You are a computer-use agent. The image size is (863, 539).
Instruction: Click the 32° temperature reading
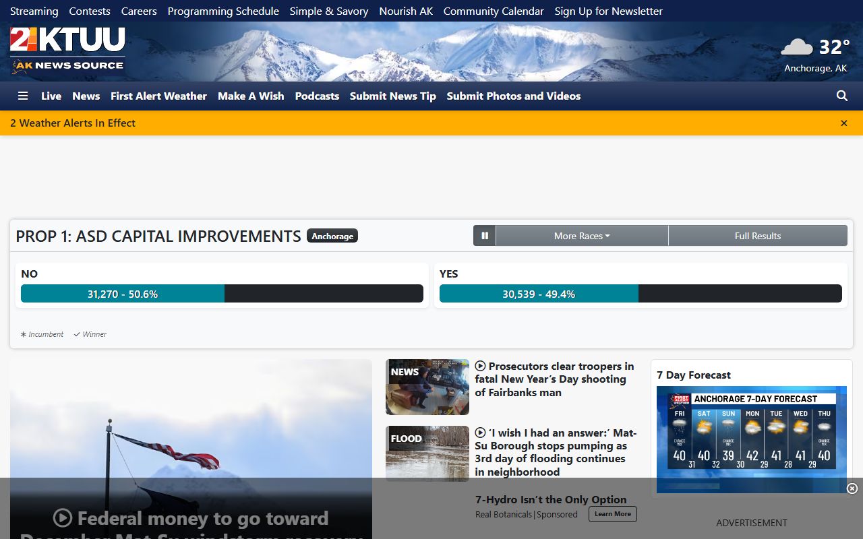point(834,46)
